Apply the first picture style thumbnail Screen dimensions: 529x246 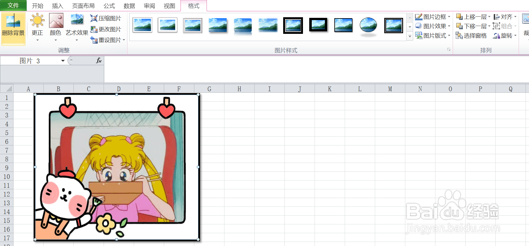143,25
